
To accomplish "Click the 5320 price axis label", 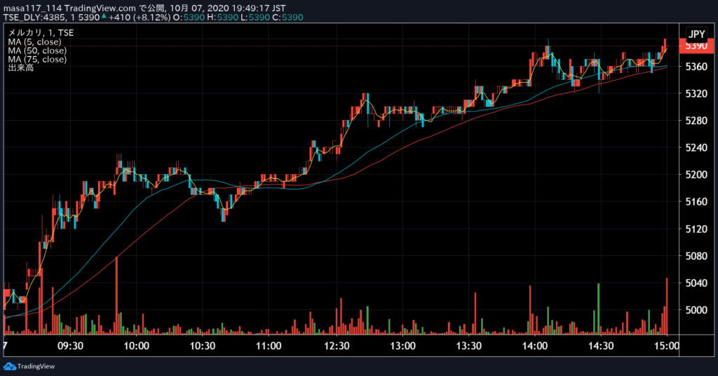I will pos(696,94).
